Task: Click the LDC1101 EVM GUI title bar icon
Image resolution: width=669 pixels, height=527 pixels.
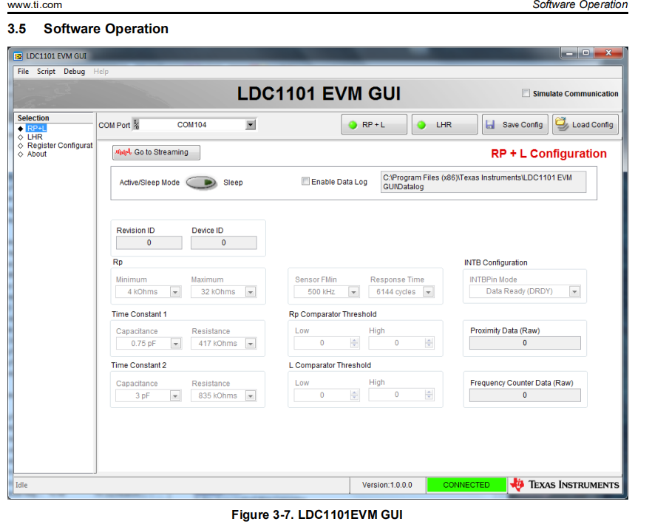Action: (18, 56)
